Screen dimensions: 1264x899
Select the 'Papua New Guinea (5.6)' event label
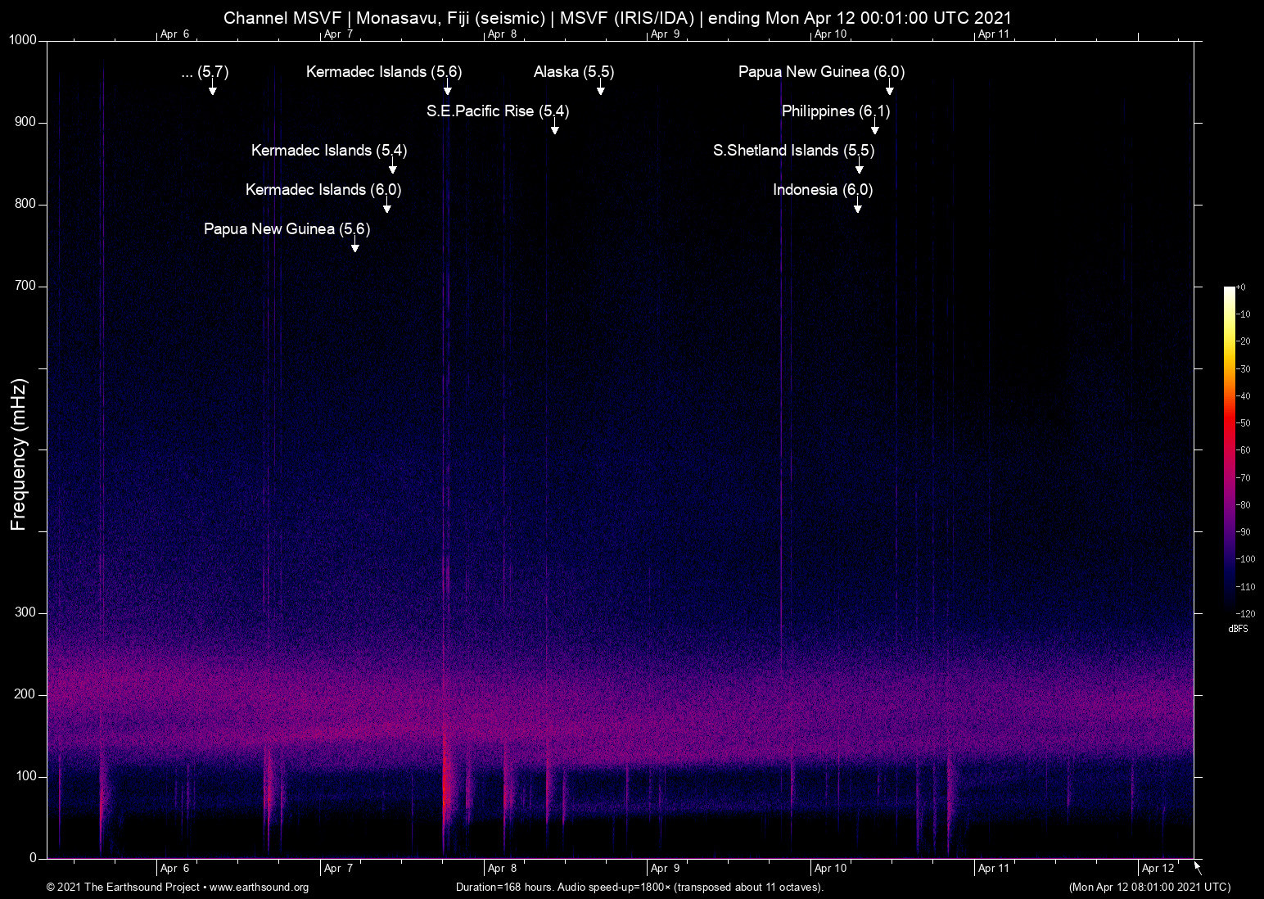click(x=287, y=229)
